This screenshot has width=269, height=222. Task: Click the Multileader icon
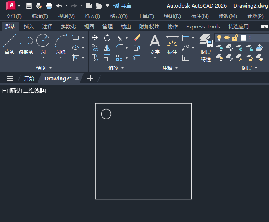[x=186, y=48]
